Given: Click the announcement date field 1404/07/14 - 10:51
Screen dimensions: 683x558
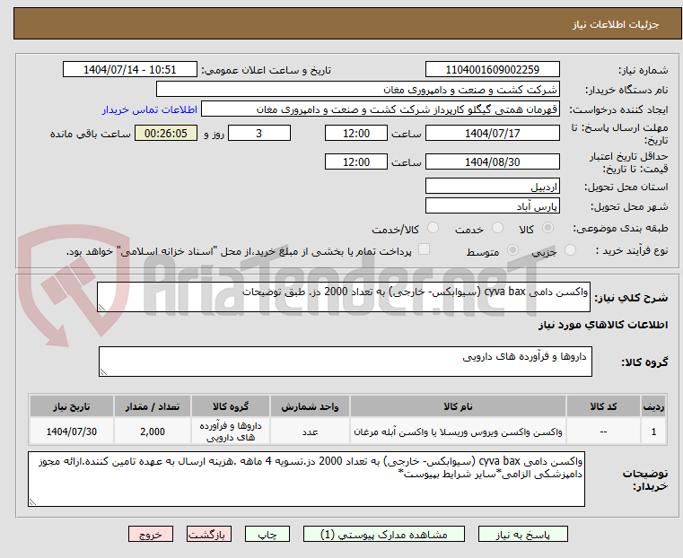Looking at the screenshot, I should pos(130,70).
